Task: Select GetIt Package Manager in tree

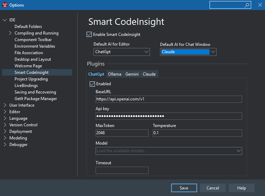Action: 36,99
